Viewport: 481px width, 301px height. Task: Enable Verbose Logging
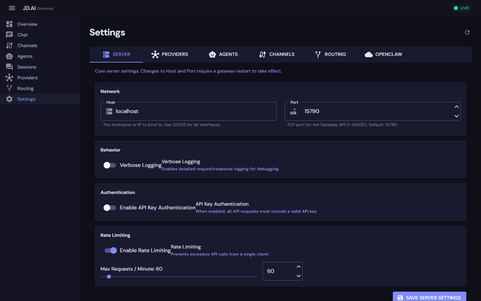point(110,165)
